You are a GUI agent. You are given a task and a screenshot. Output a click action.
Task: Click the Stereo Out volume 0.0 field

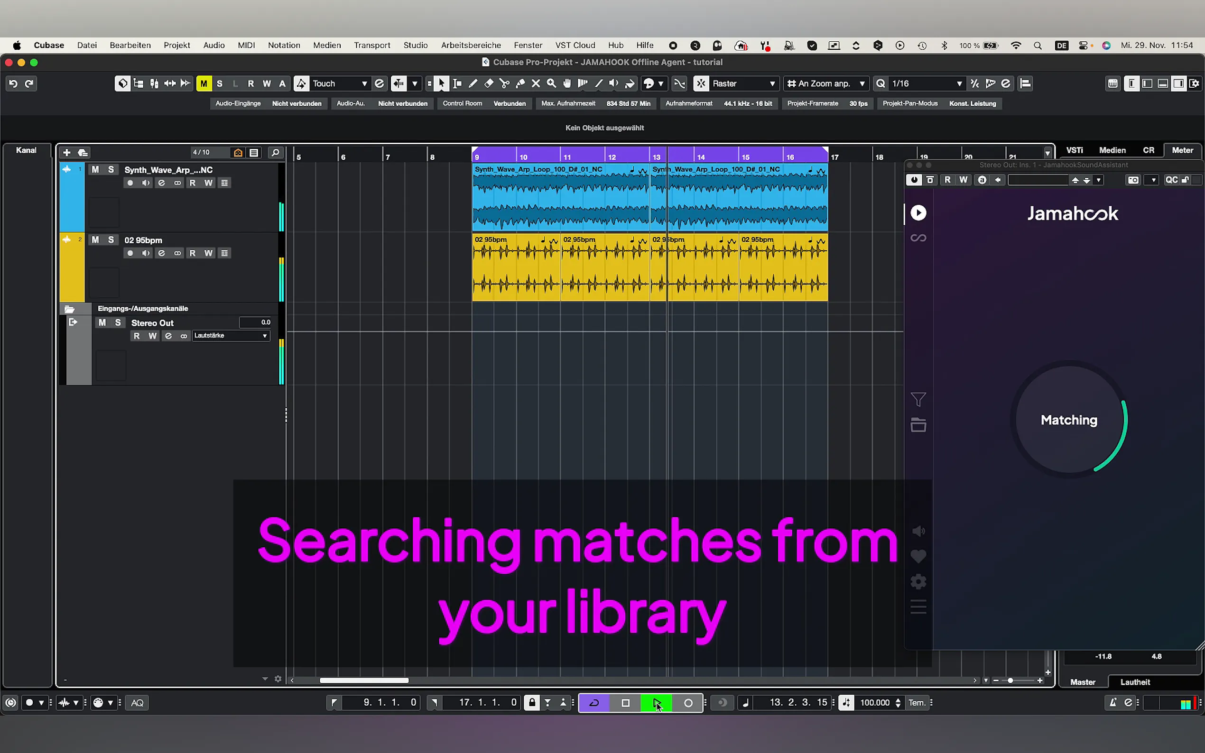255,323
